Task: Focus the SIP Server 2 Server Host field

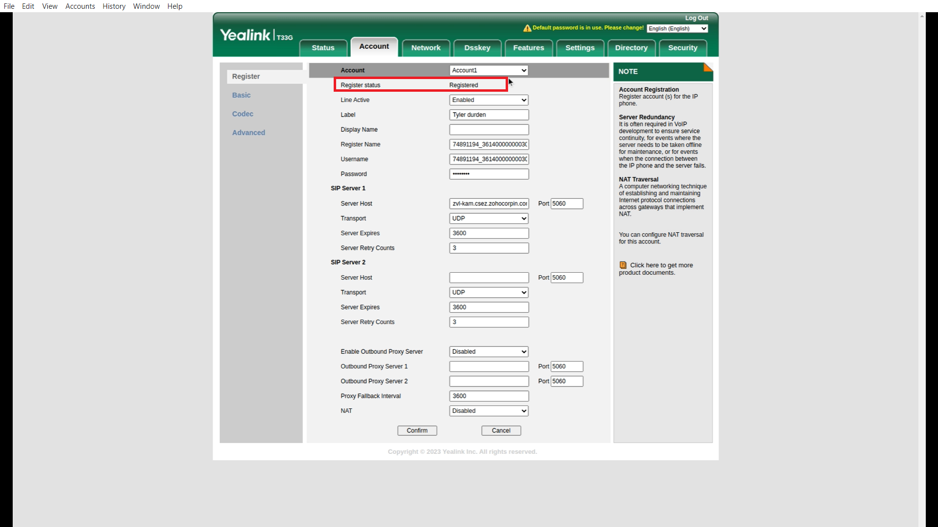Action: pyautogui.click(x=489, y=278)
